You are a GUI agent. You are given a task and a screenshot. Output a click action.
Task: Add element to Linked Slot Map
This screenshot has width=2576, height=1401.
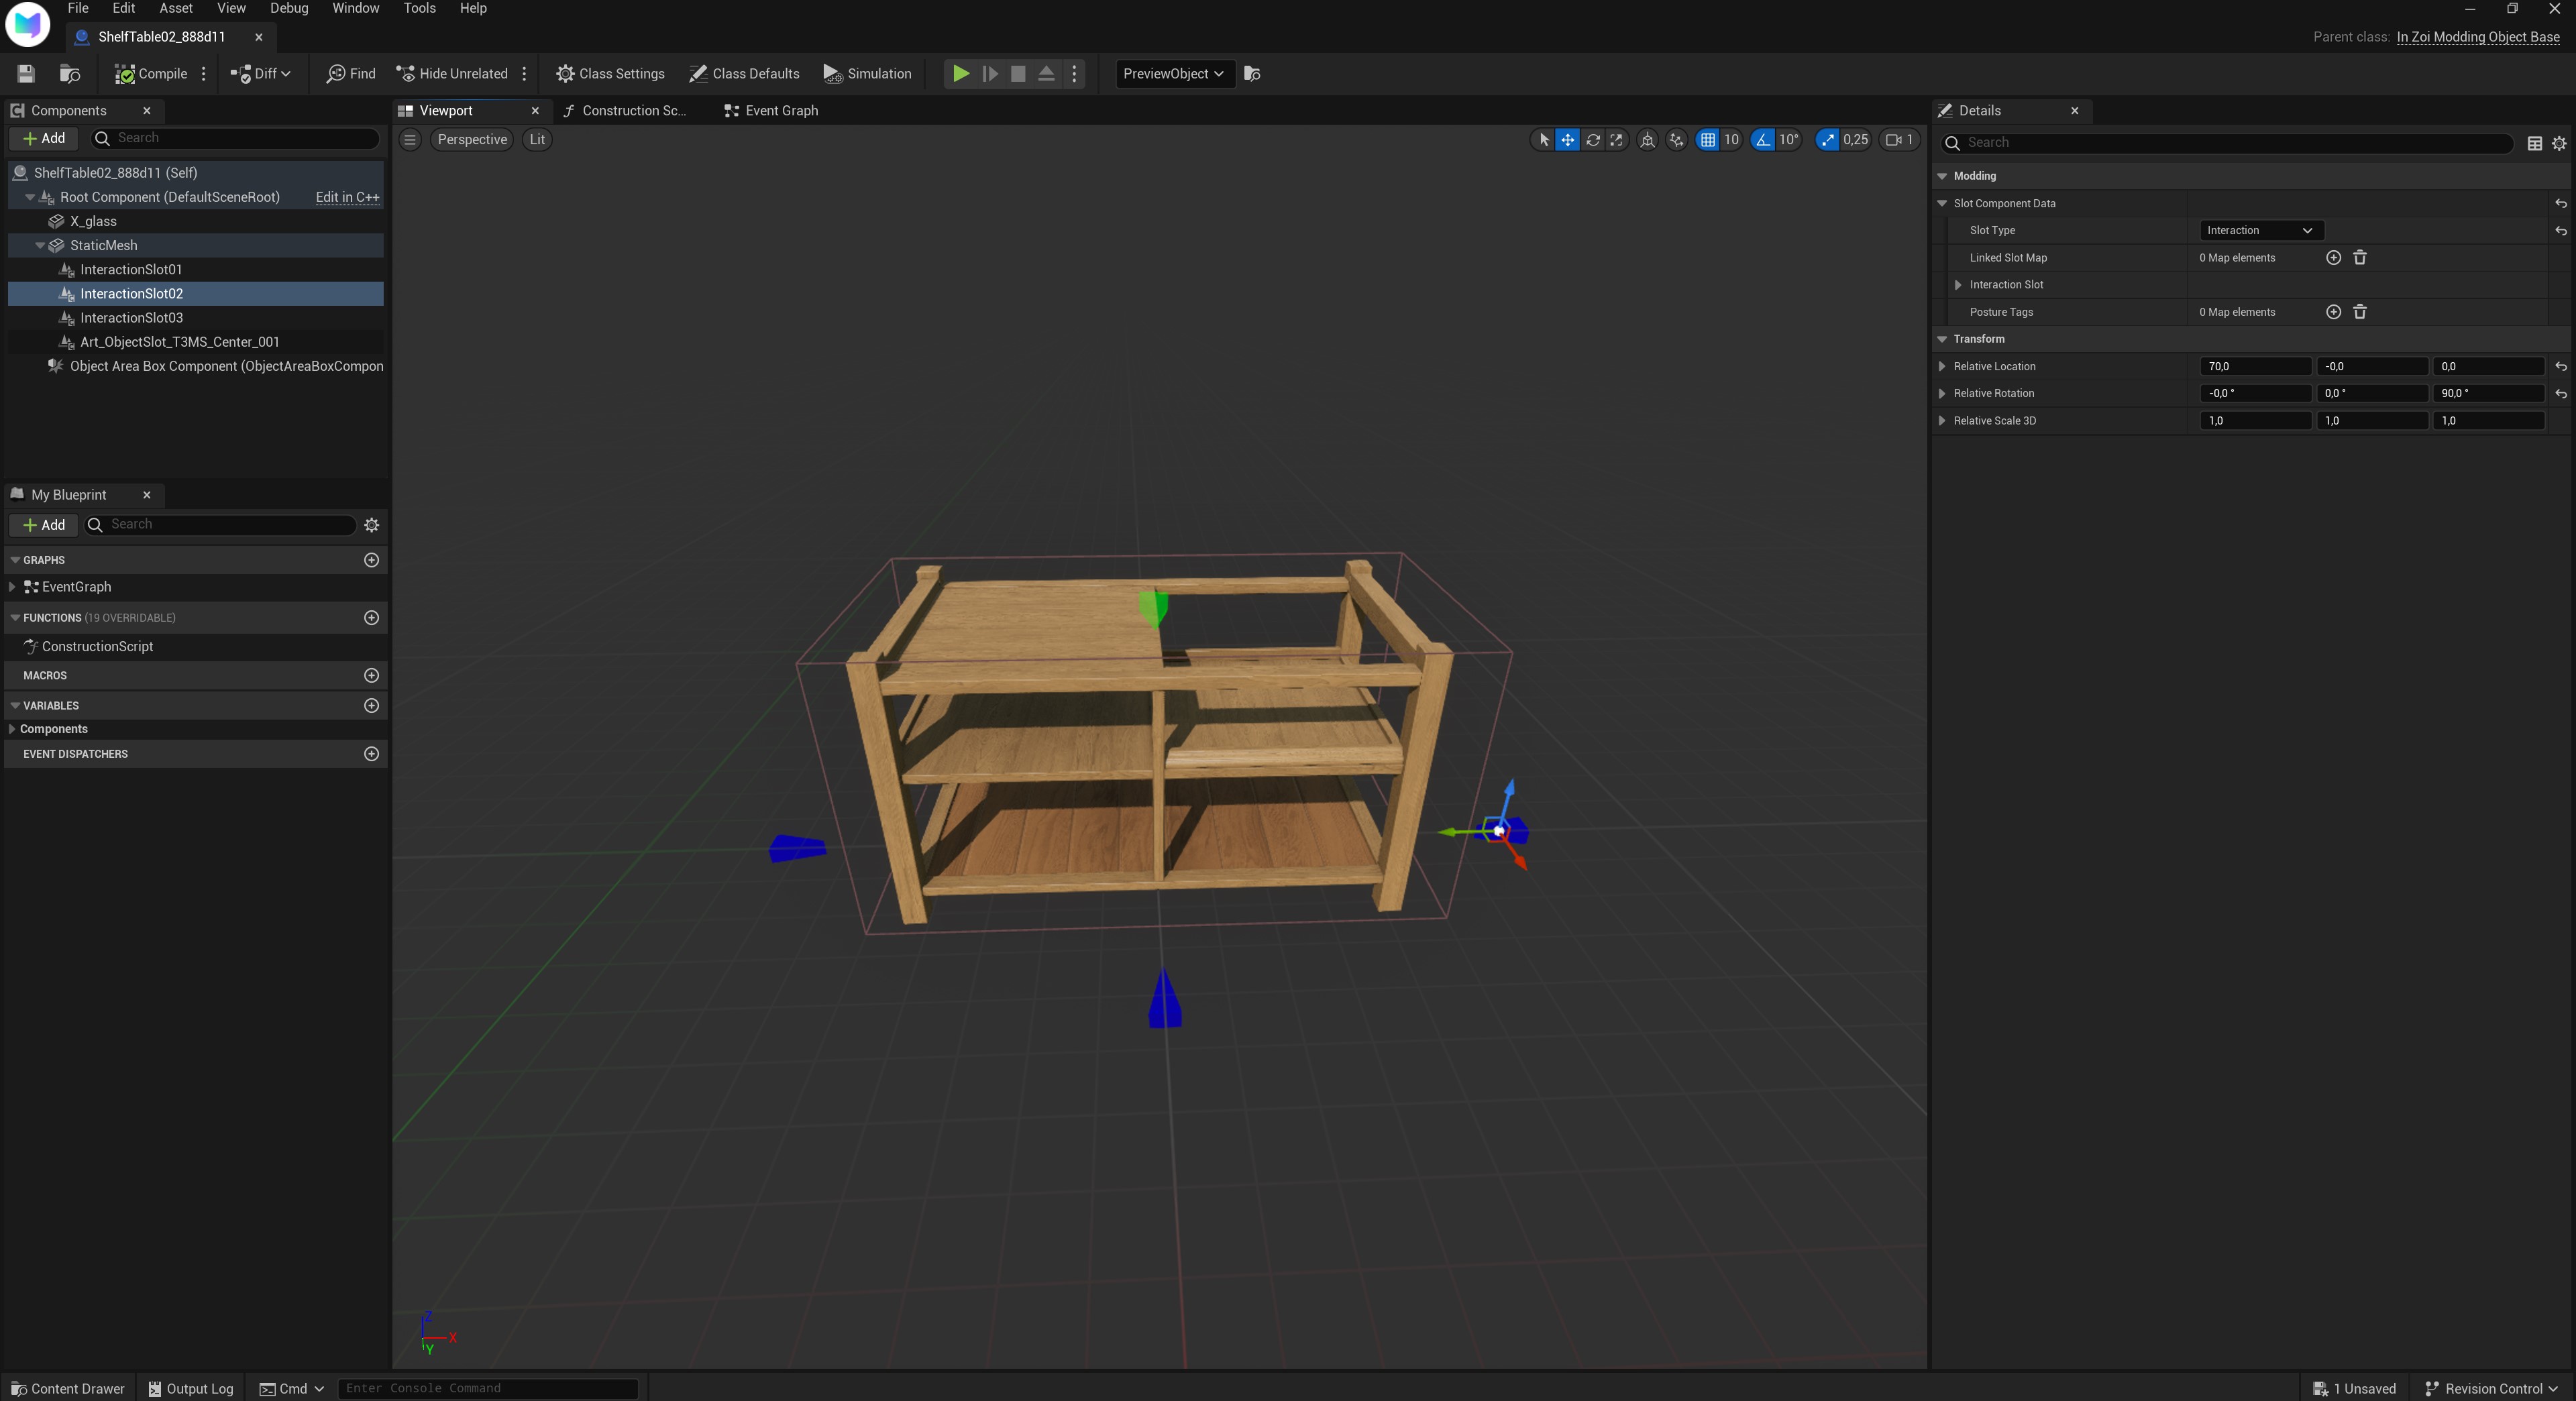click(2333, 258)
